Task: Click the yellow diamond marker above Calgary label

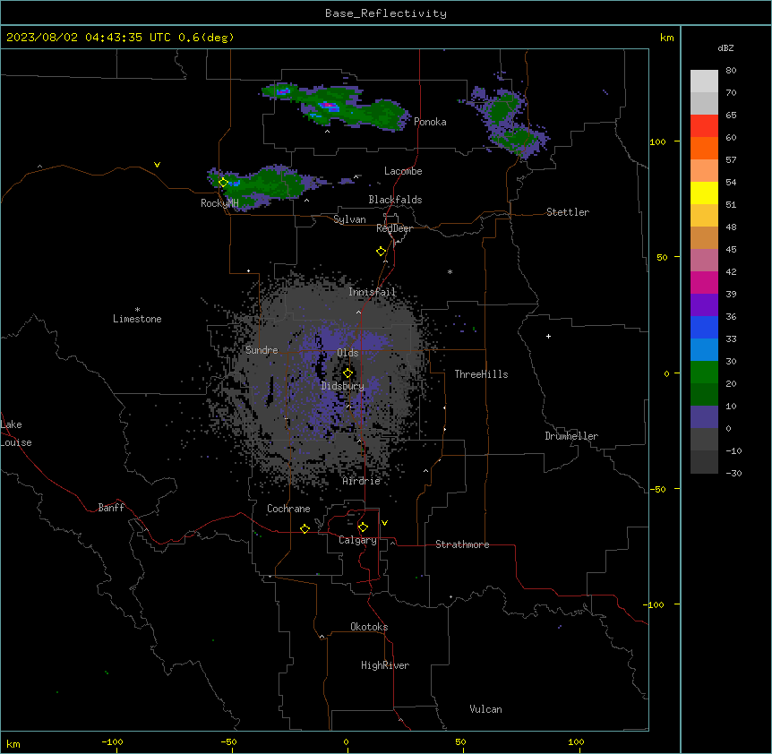Action: [x=363, y=527]
